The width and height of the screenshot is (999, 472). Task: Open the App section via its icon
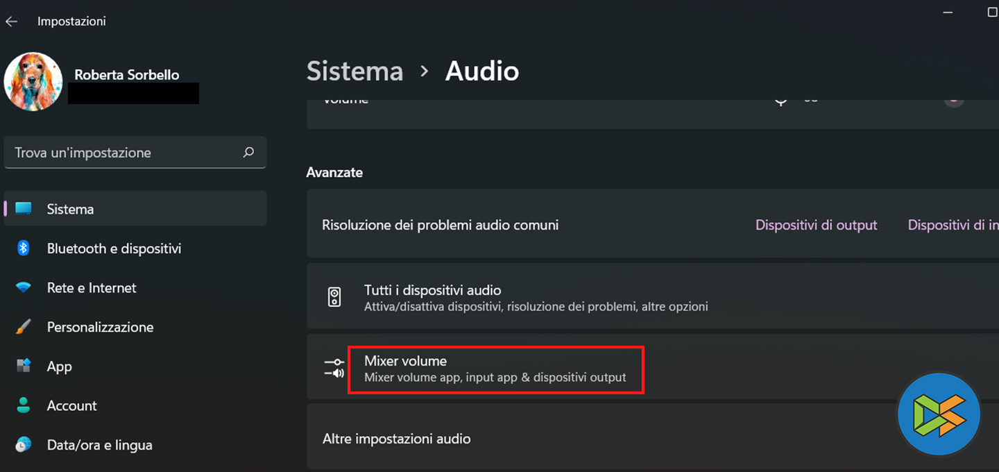pos(24,366)
